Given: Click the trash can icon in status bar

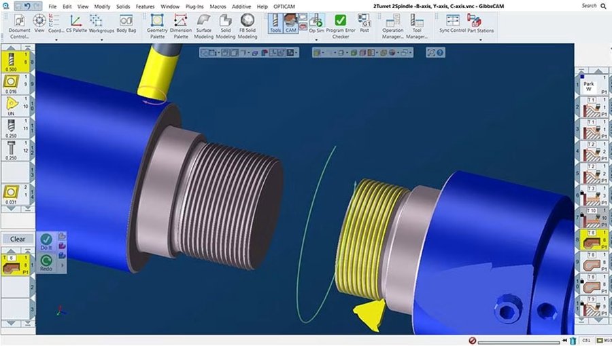Looking at the screenshot, I should point(573,341).
